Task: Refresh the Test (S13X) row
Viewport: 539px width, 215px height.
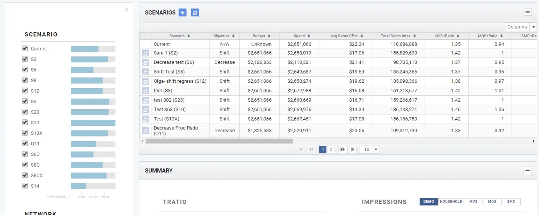Action: tap(146, 119)
